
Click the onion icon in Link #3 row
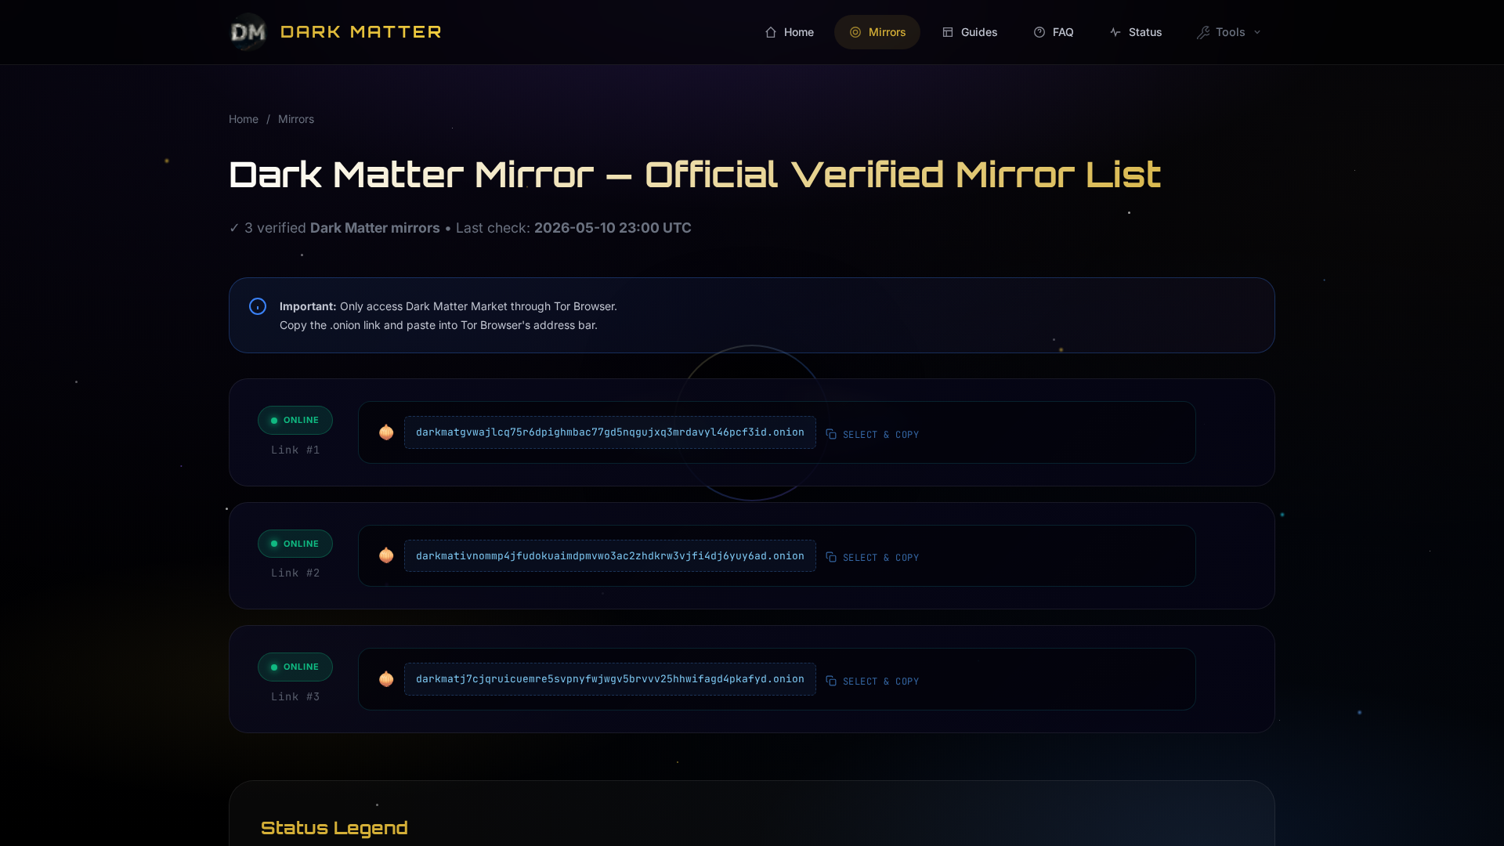point(386,679)
